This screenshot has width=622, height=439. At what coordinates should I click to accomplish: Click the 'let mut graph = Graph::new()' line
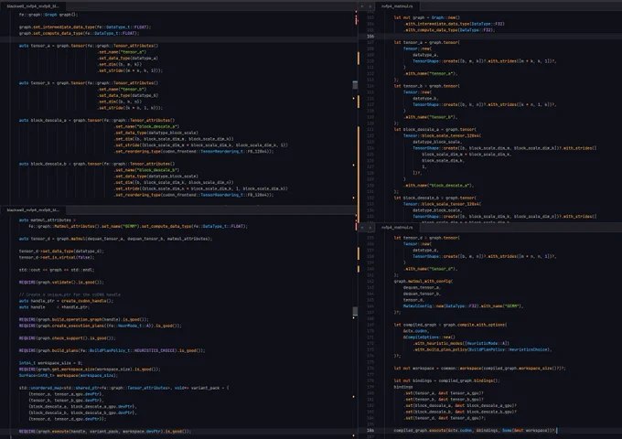coord(427,17)
